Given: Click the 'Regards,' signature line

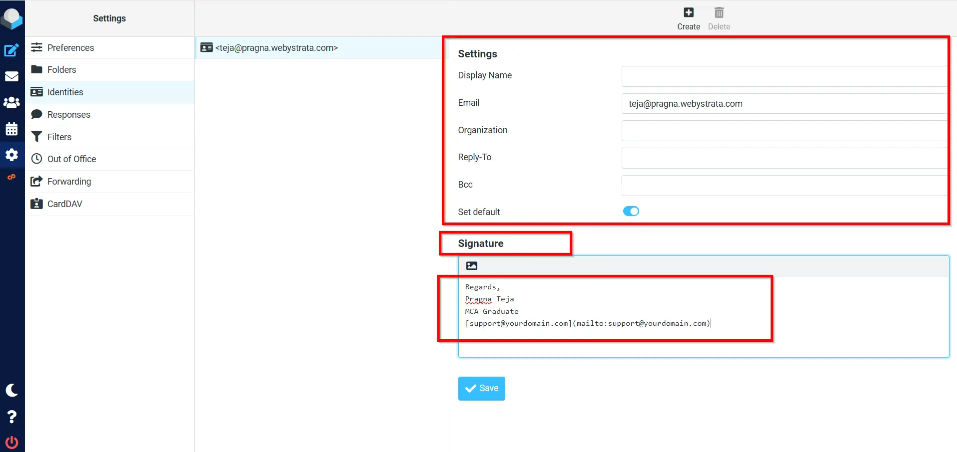Looking at the screenshot, I should tap(482, 287).
